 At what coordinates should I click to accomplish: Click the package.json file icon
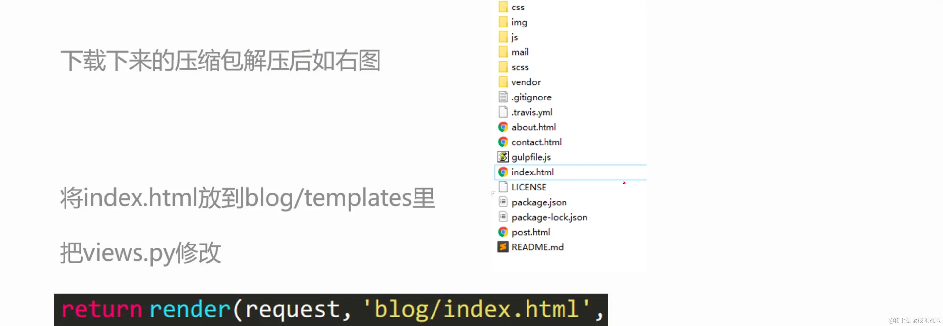503,202
